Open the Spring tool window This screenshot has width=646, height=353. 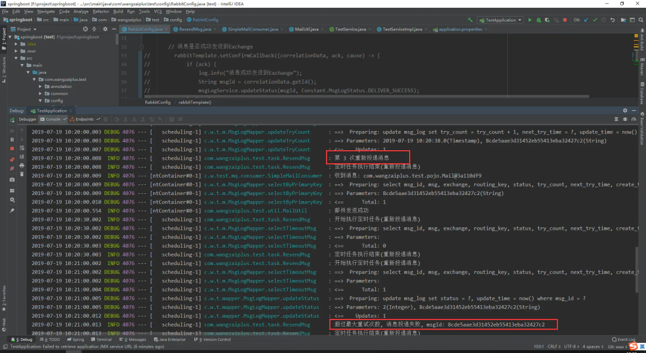click(75, 340)
